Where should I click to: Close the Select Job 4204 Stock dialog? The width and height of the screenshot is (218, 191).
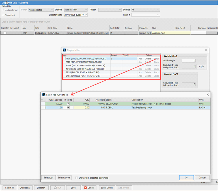click(208, 95)
